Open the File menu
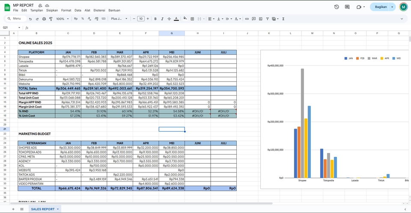 tap(15, 10)
